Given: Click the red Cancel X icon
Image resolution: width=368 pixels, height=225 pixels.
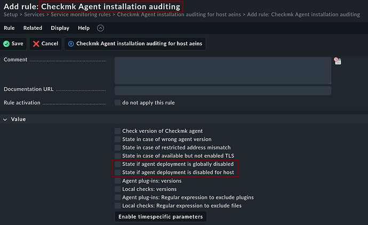Looking at the screenshot, I should coord(36,44).
